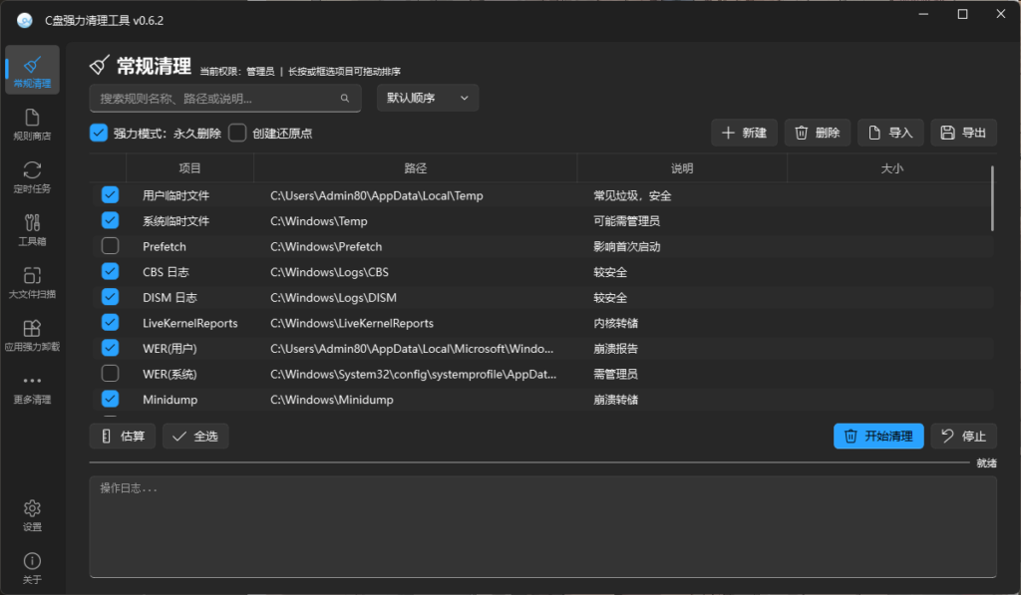Open the 常规清理 sidebar section
This screenshot has width=1021, height=595.
(x=32, y=70)
